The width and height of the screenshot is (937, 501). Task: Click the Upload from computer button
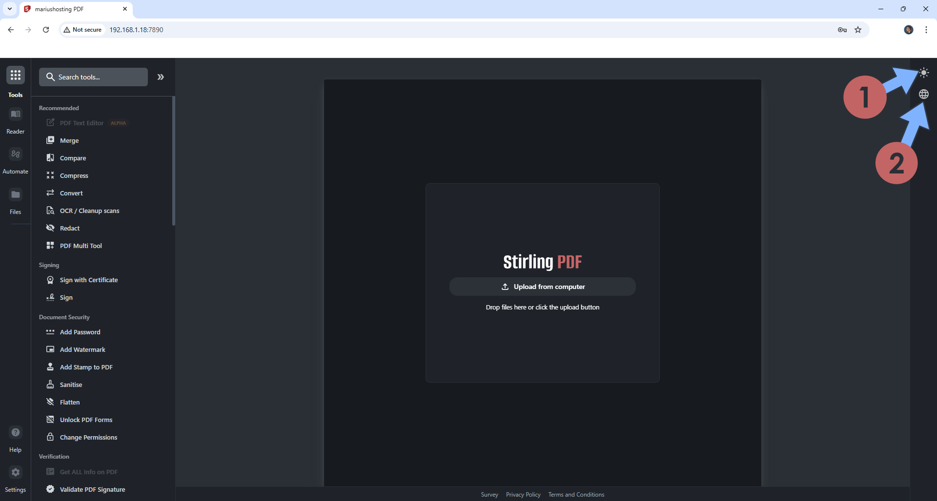click(x=542, y=287)
